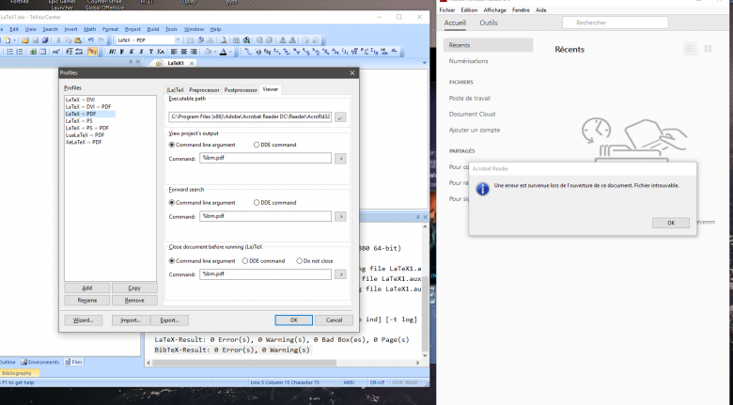733x405 pixels.
Task: Click the list view icon in Acrobat
Action: click(x=692, y=49)
